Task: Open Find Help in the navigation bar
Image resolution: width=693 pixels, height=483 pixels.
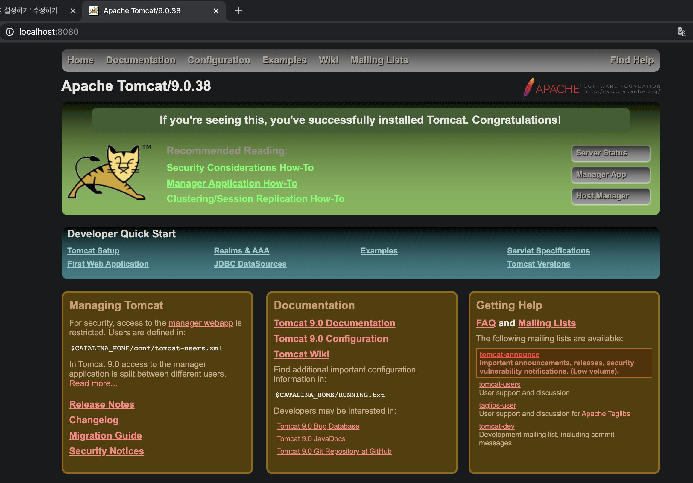Action: pyautogui.click(x=632, y=60)
